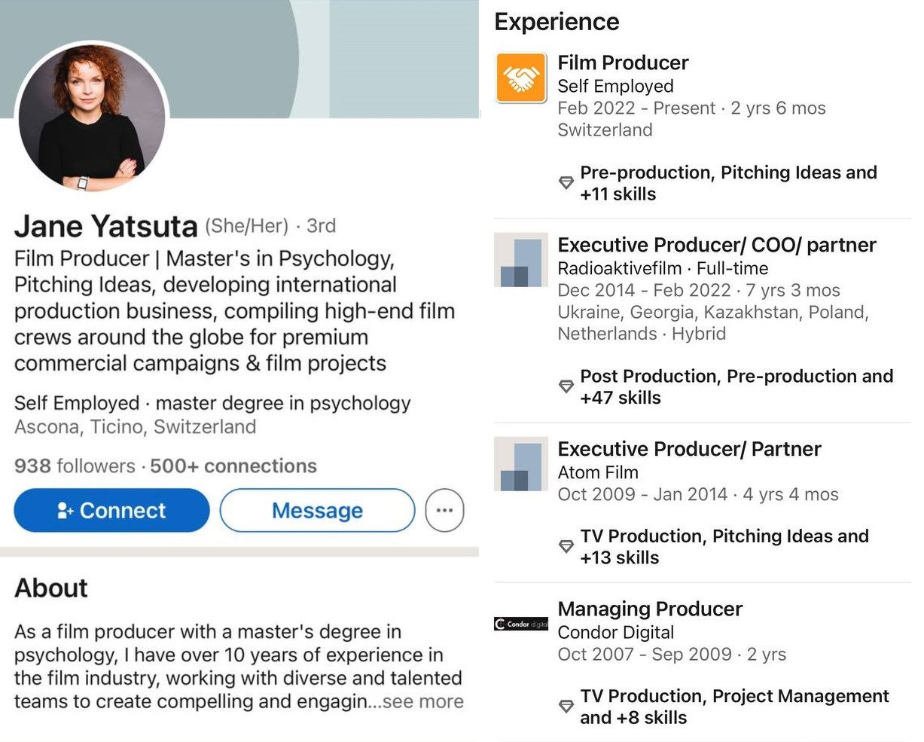Click the skills gem icon under Film Producer
Screen dimensions: 924x742
point(566,183)
